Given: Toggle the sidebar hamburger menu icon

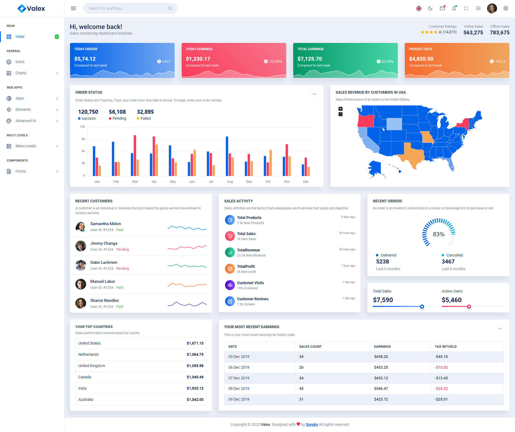Looking at the screenshot, I should pyautogui.click(x=73, y=8).
